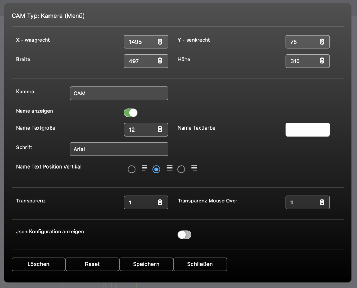
Task: Click the justified text position icon
Action: point(169,168)
